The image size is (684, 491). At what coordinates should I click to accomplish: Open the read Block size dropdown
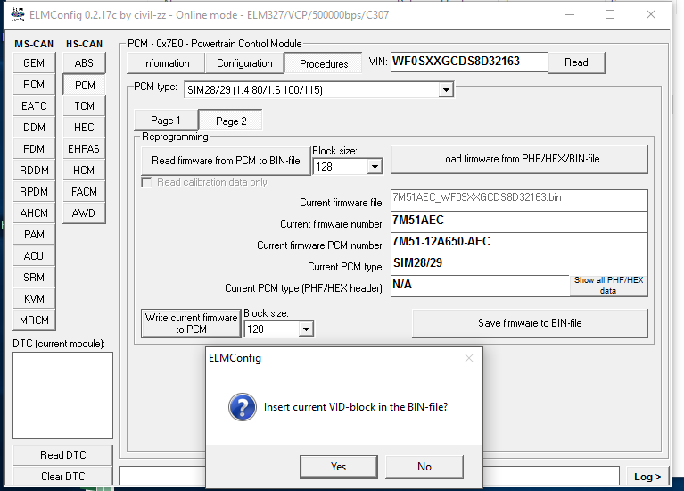point(374,166)
